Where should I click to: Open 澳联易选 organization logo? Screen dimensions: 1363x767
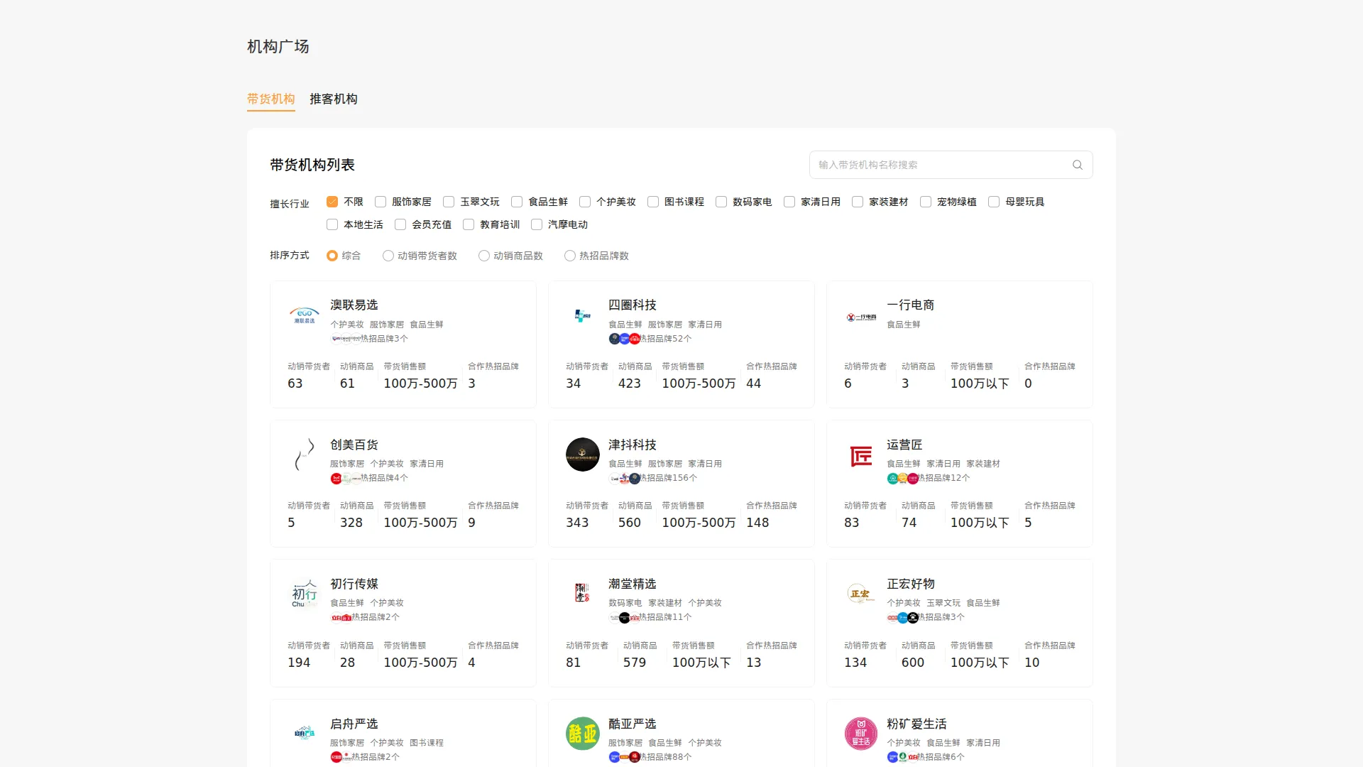[x=305, y=315]
